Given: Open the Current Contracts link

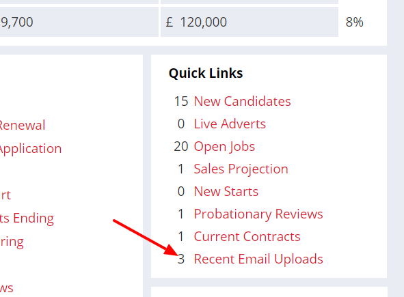Looking at the screenshot, I should 247,236.
